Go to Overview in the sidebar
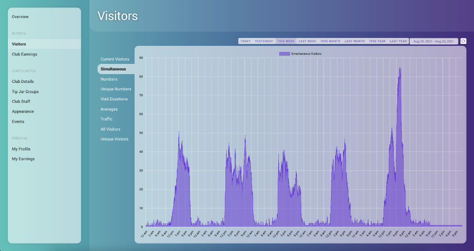 point(20,17)
